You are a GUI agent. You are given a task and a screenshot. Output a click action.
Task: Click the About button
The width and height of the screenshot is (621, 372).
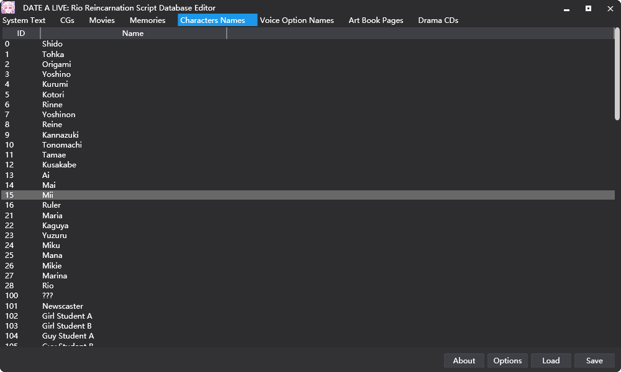point(464,361)
